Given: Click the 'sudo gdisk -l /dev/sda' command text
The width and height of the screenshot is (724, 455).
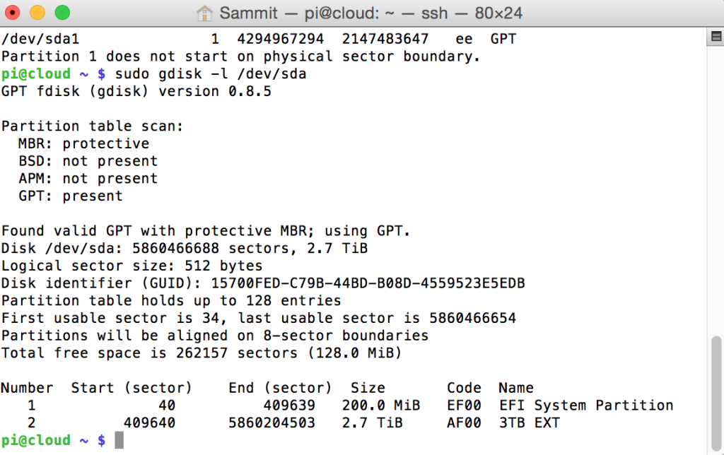Looking at the screenshot, I should coord(211,74).
